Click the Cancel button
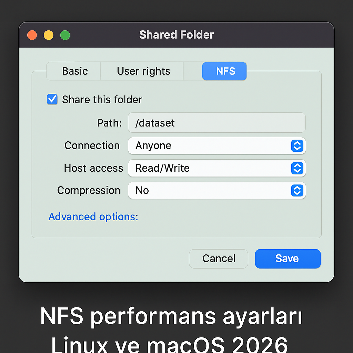353x353 pixels. pyautogui.click(x=218, y=259)
